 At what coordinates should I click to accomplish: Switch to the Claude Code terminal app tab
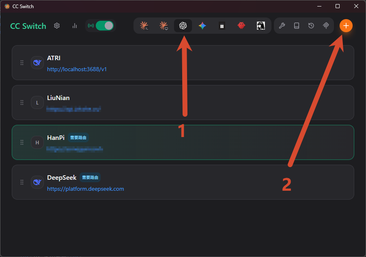coord(144,26)
